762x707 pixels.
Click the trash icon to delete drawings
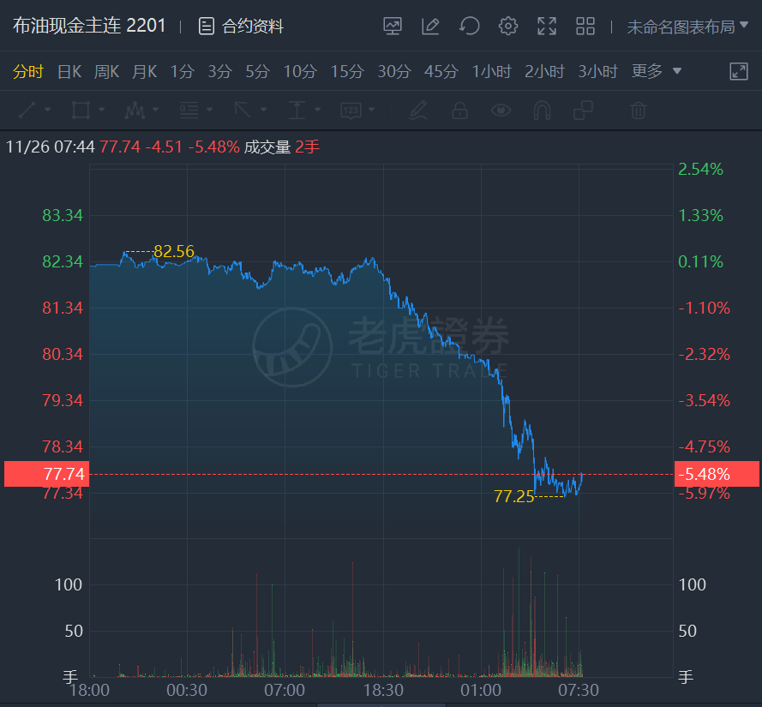(x=638, y=111)
